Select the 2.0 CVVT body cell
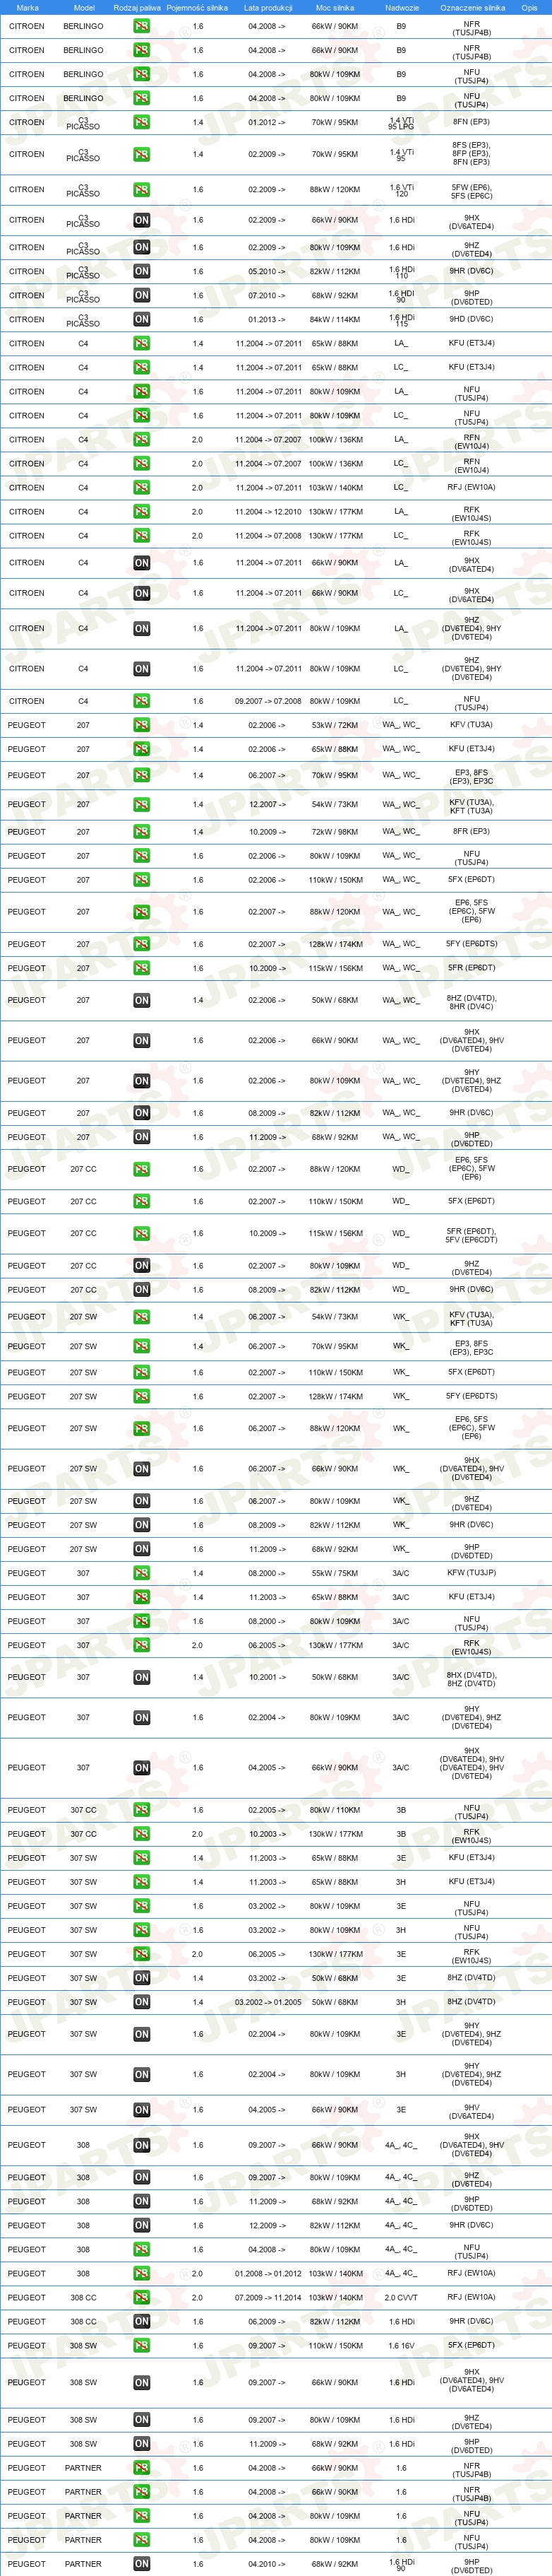Viewport: 552px width, 2576px height. tap(401, 2297)
